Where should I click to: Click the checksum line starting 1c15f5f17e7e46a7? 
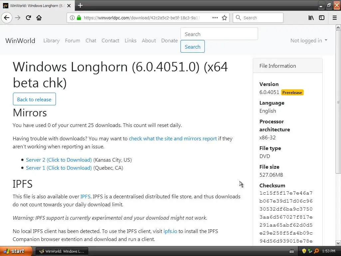pos(286,193)
